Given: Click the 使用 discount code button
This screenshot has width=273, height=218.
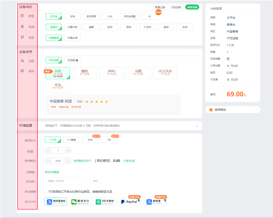Looking at the screenshot, I should (x=95, y=181).
